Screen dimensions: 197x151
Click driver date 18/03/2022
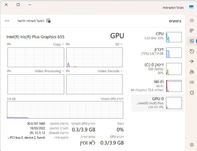[38, 128]
